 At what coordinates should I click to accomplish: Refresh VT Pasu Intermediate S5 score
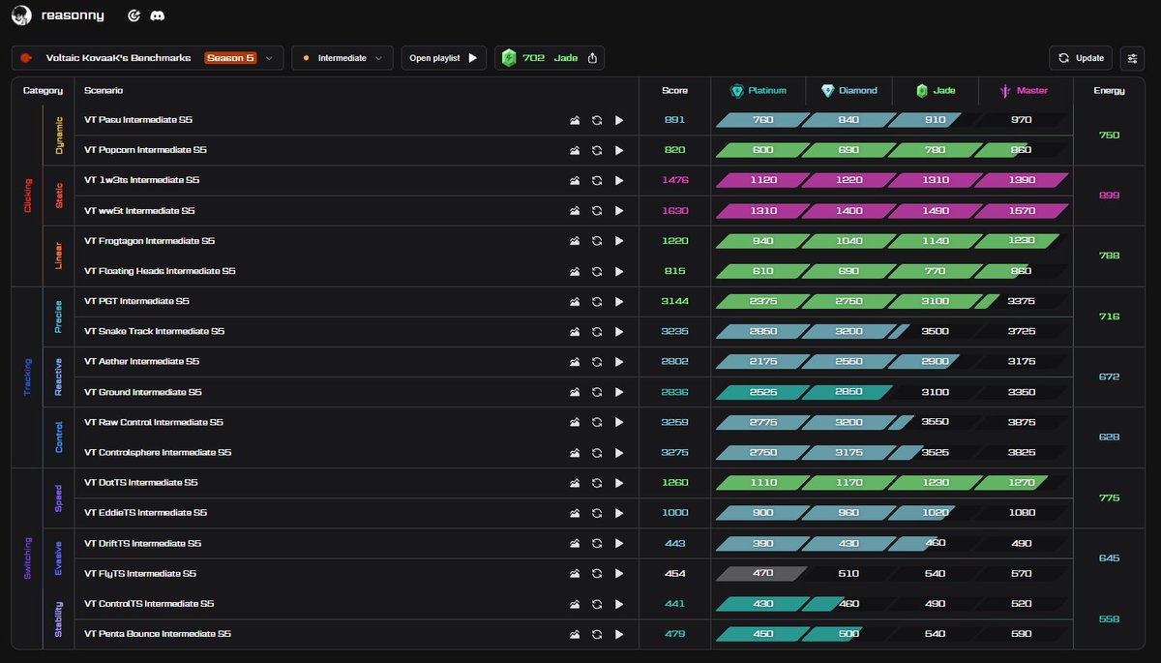[x=597, y=120]
